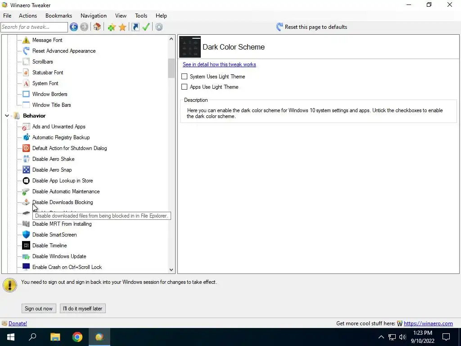Open the Navigation menu
This screenshot has height=346, width=461.
point(94,16)
